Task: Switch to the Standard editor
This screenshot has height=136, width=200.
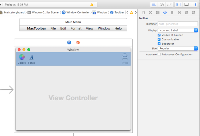Action: pos(154,5)
